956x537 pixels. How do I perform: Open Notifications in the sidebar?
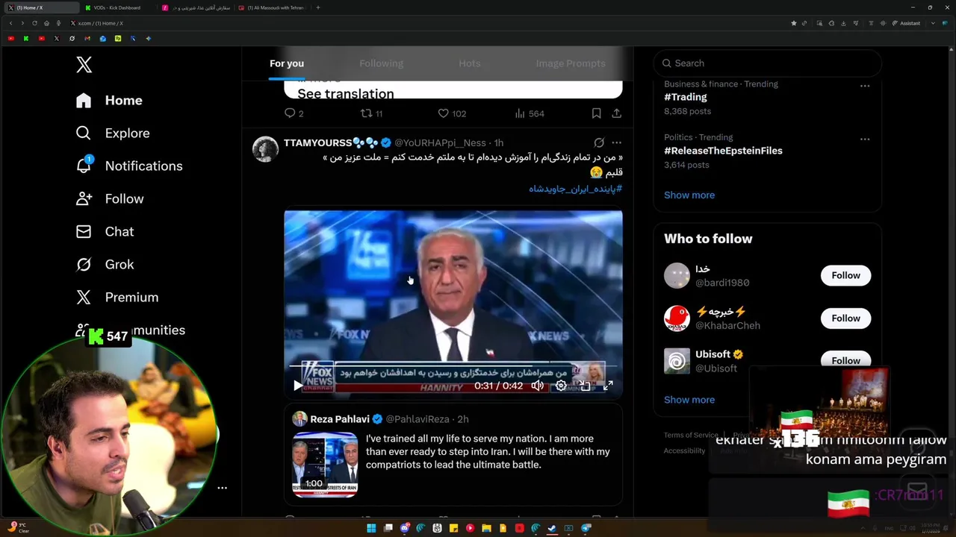[128, 166]
